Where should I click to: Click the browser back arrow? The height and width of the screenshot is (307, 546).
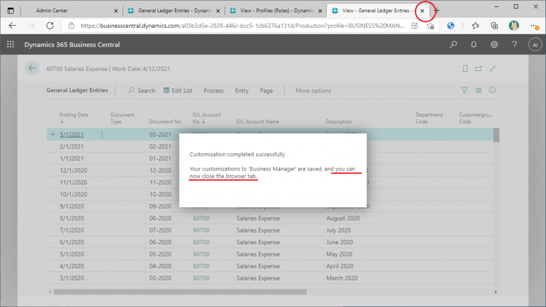tap(13, 26)
